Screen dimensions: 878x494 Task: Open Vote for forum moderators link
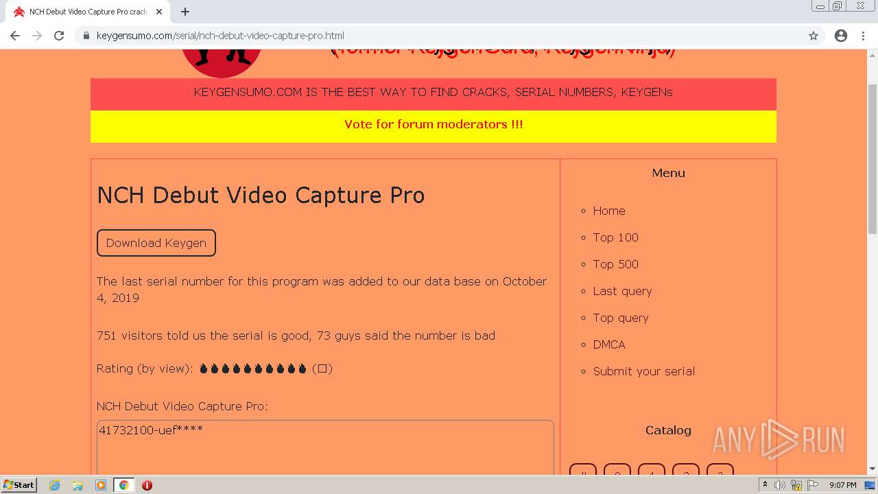pos(434,124)
